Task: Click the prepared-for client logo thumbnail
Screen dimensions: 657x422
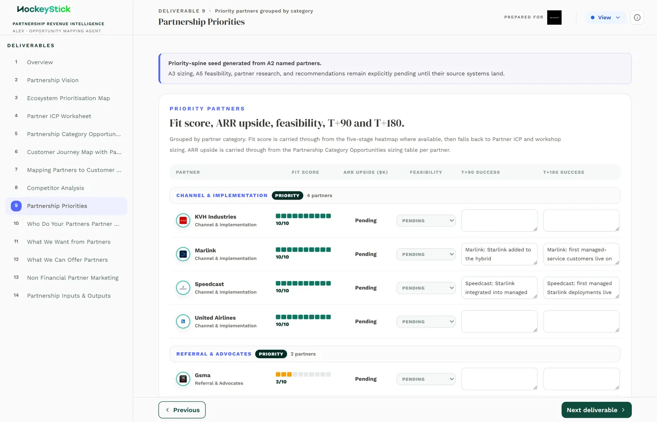Action: (554, 17)
